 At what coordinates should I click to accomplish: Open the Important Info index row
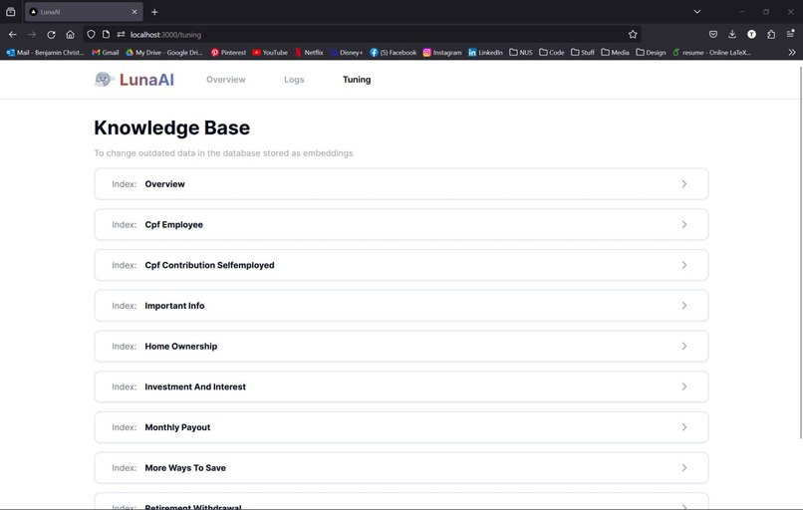pyautogui.click(x=401, y=305)
